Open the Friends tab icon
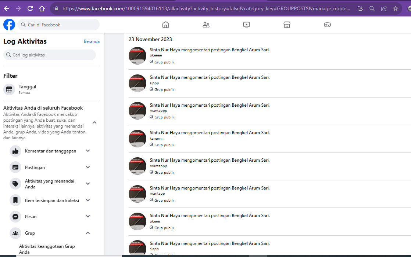The image size is (411, 257). point(206,25)
